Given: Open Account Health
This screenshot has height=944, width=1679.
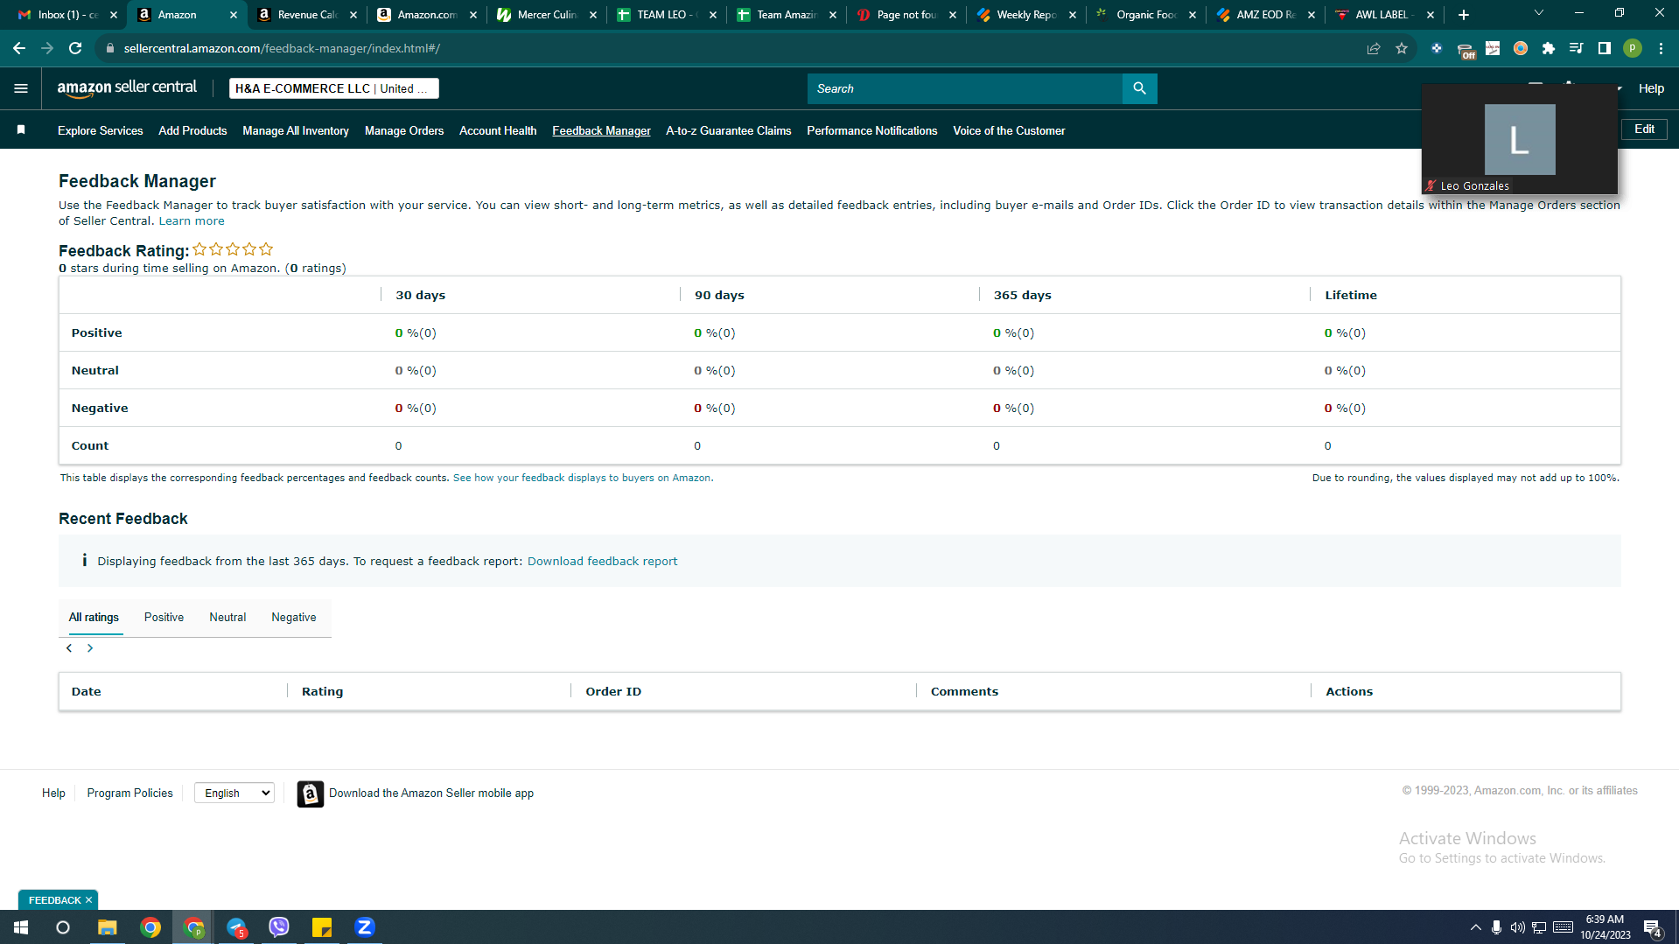Looking at the screenshot, I should pyautogui.click(x=498, y=131).
